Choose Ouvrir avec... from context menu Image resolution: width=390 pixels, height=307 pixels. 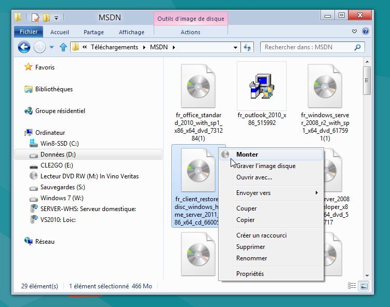[x=271, y=177]
